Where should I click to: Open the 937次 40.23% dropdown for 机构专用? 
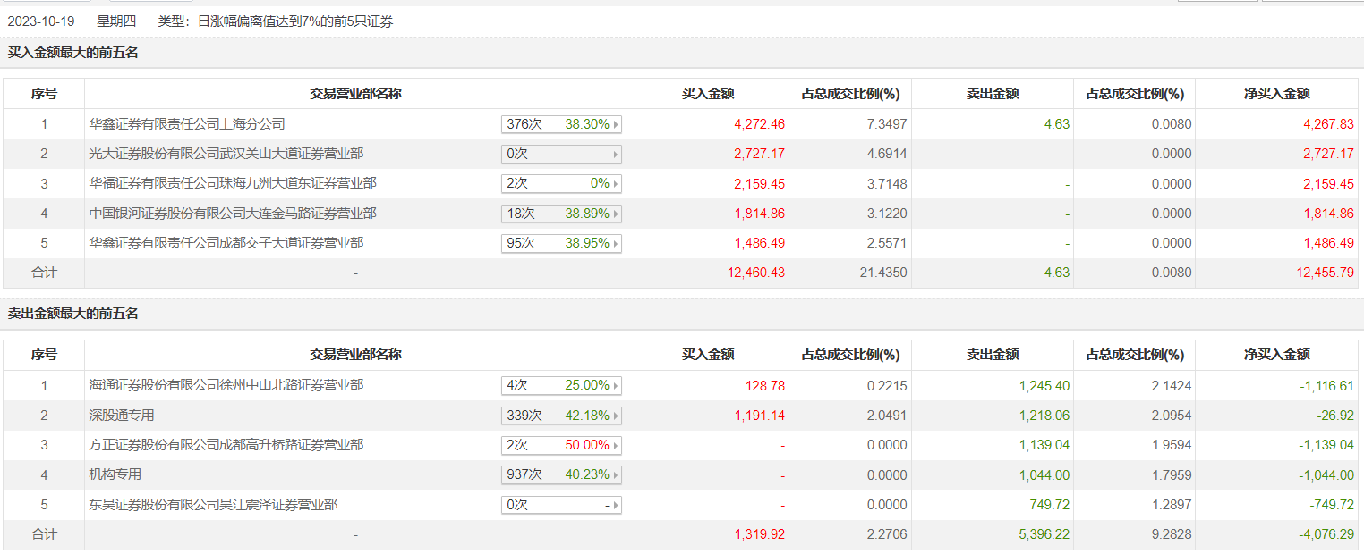click(561, 474)
